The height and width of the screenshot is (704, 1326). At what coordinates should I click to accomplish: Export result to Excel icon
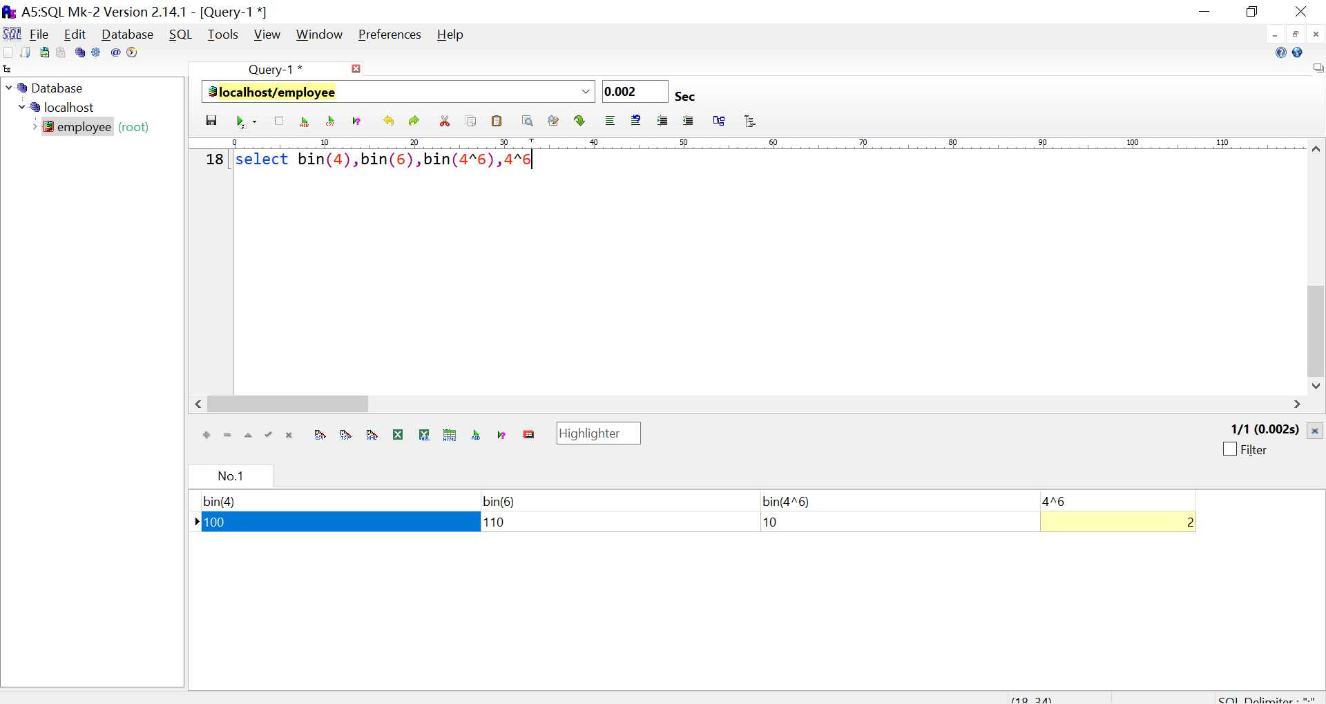pyautogui.click(x=398, y=435)
